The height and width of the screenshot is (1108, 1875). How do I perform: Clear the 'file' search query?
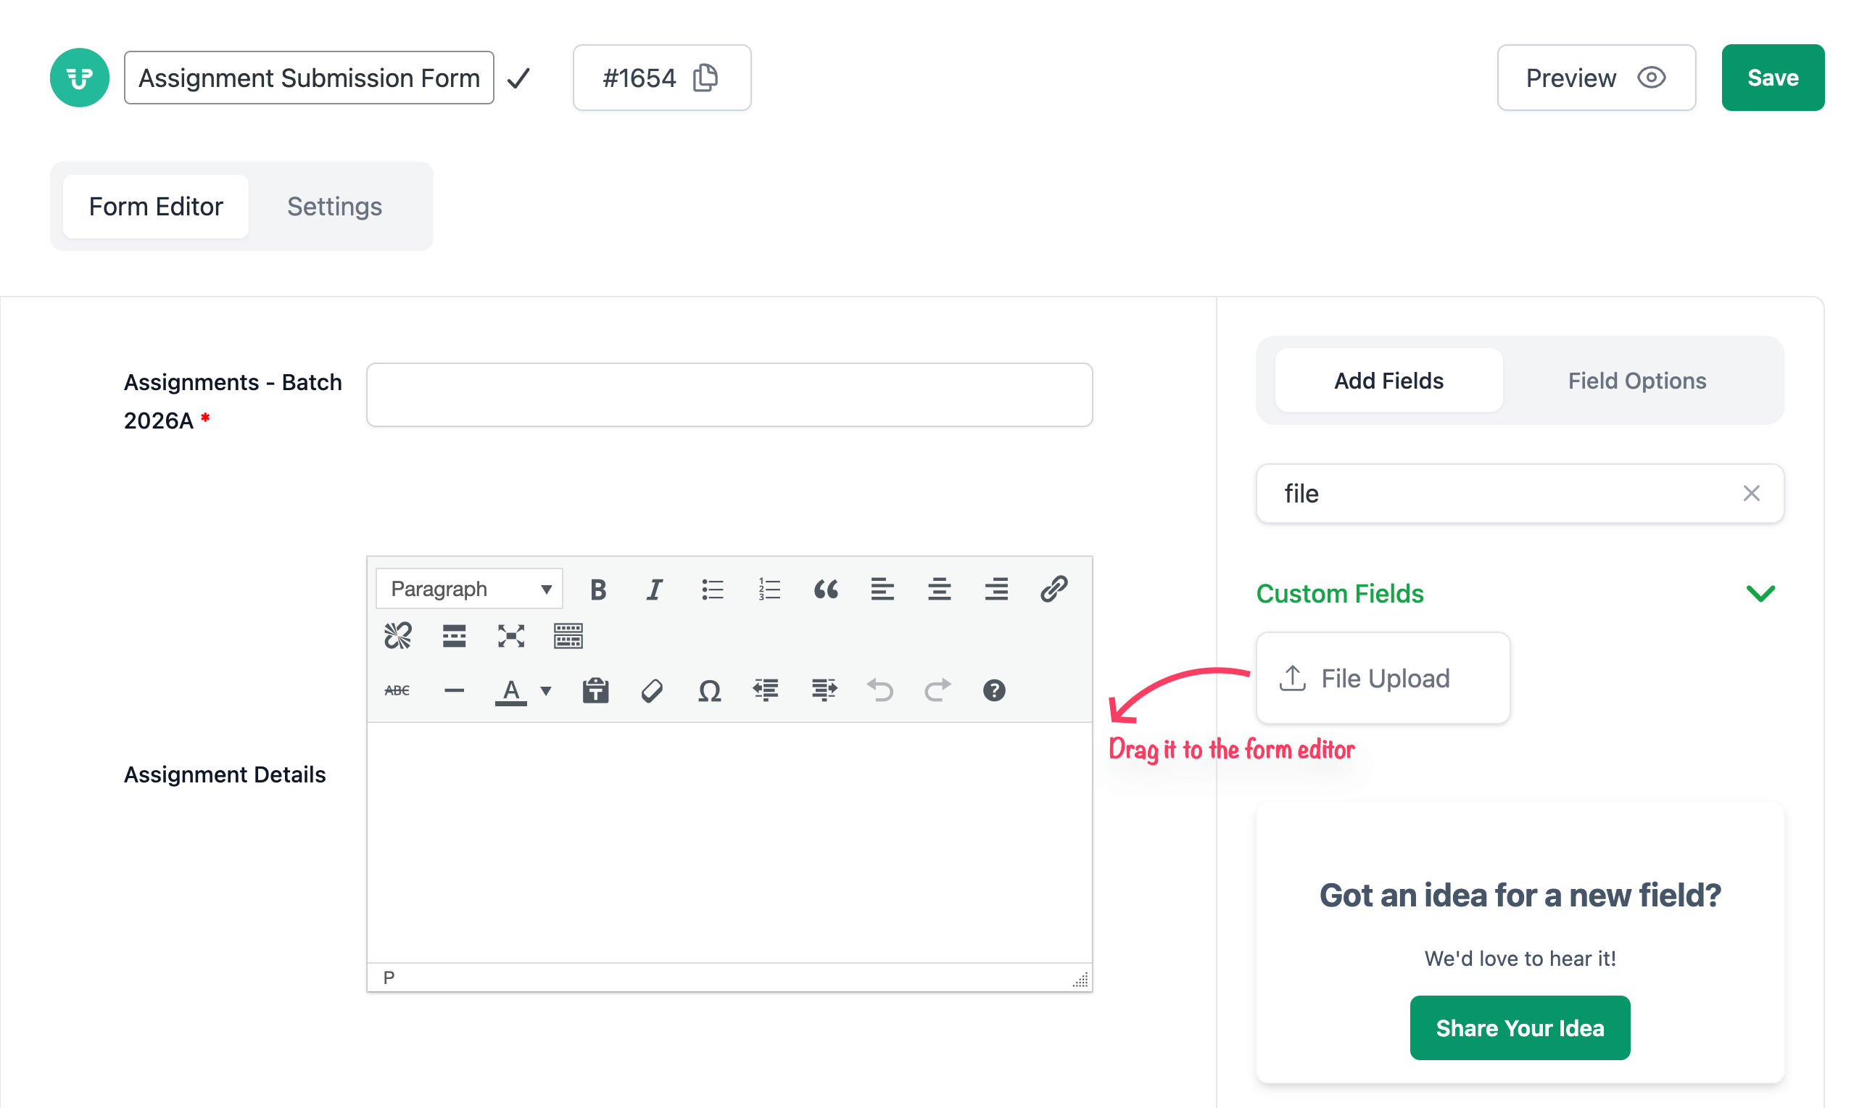pos(1751,494)
